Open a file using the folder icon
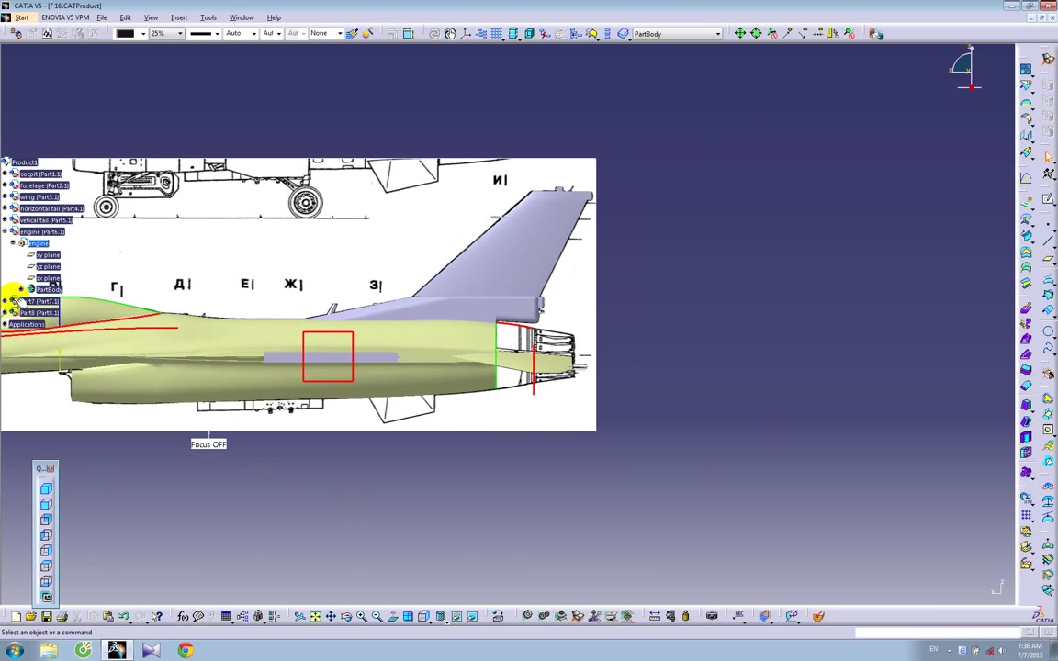The height and width of the screenshot is (661, 1058). (30, 616)
